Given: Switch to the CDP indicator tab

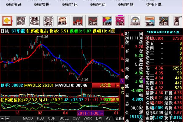Looking at the screenshot, I should tap(52, 118).
